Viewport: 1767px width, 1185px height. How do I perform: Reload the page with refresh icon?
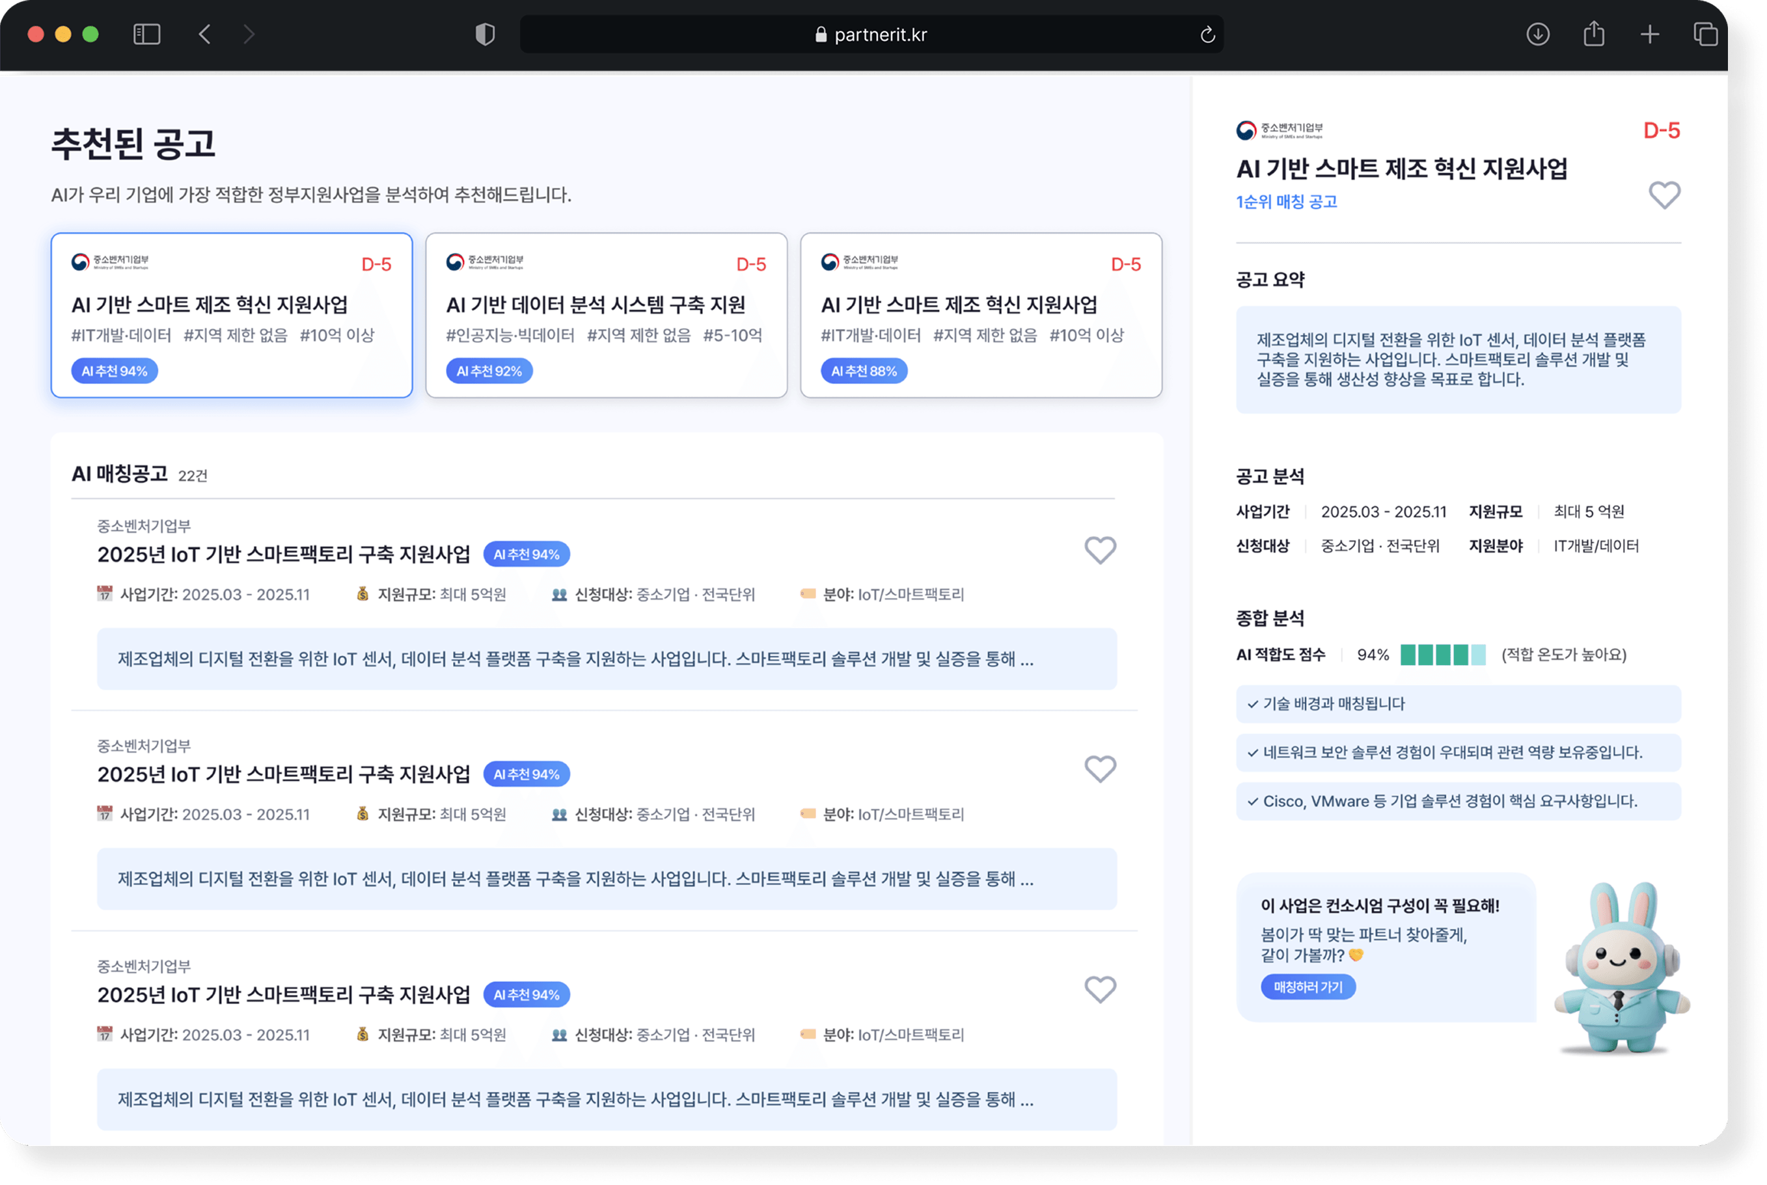click(x=1207, y=34)
